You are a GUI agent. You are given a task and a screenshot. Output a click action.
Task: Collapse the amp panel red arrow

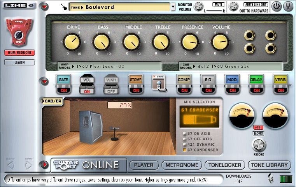(44, 7)
